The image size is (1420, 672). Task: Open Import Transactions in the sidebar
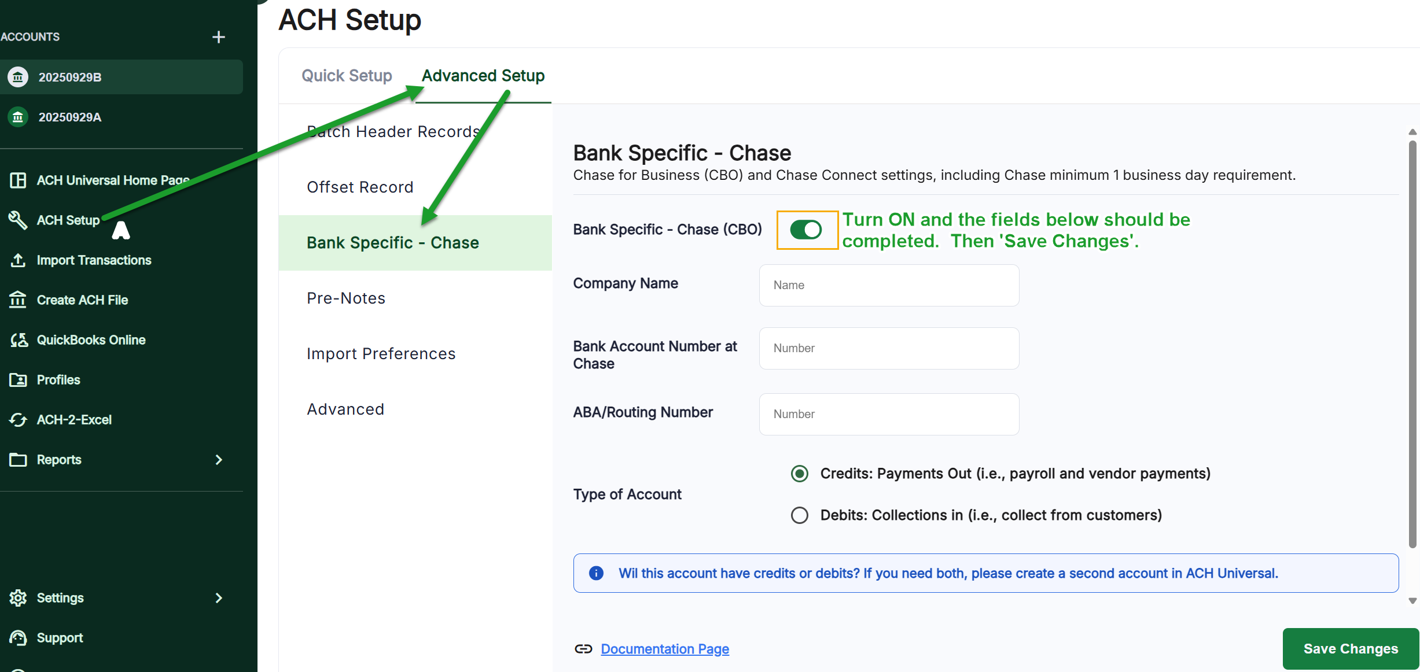click(93, 260)
